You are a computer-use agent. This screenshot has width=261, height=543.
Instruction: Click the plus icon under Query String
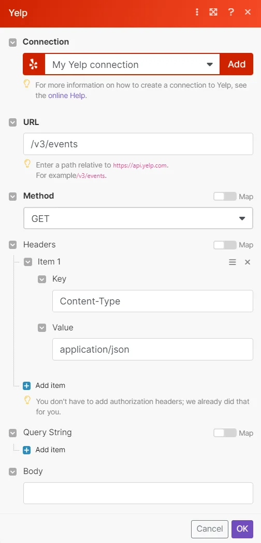coord(26,450)
